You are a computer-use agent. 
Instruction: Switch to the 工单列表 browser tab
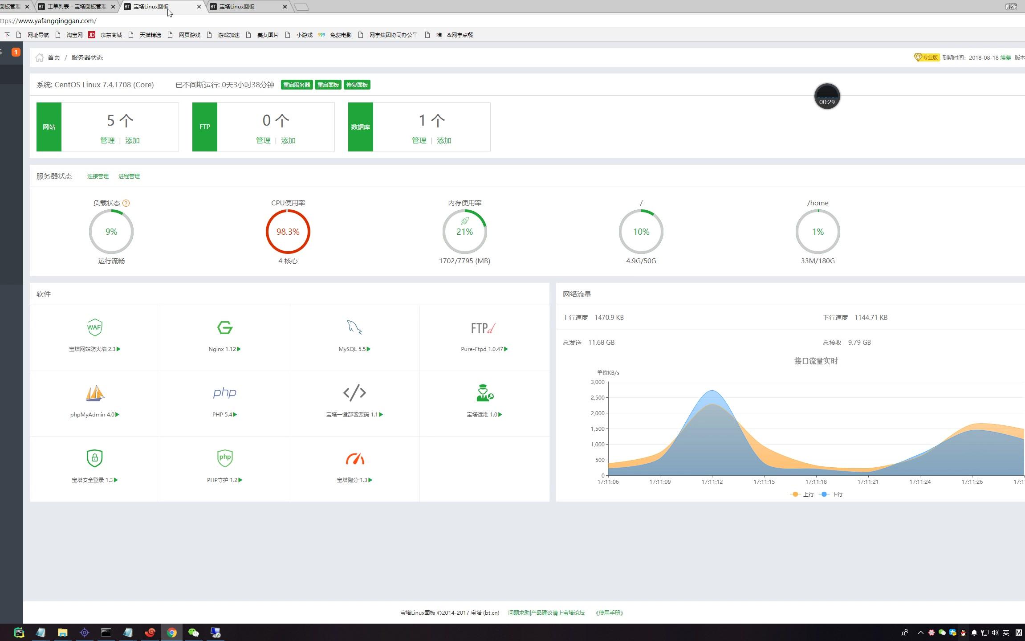point(76,7)
